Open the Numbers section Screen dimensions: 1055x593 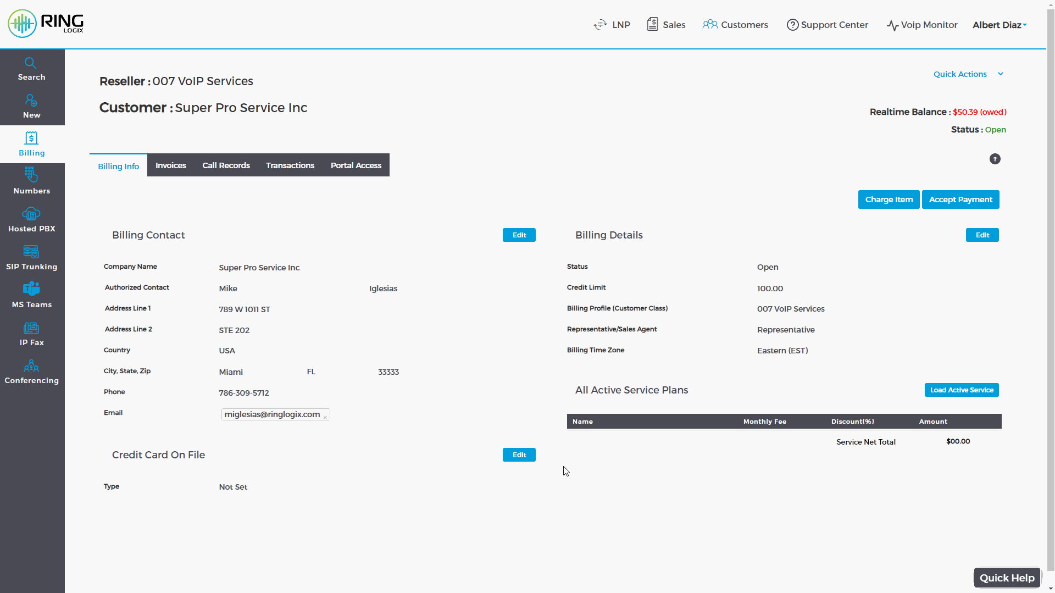[31, 182]
